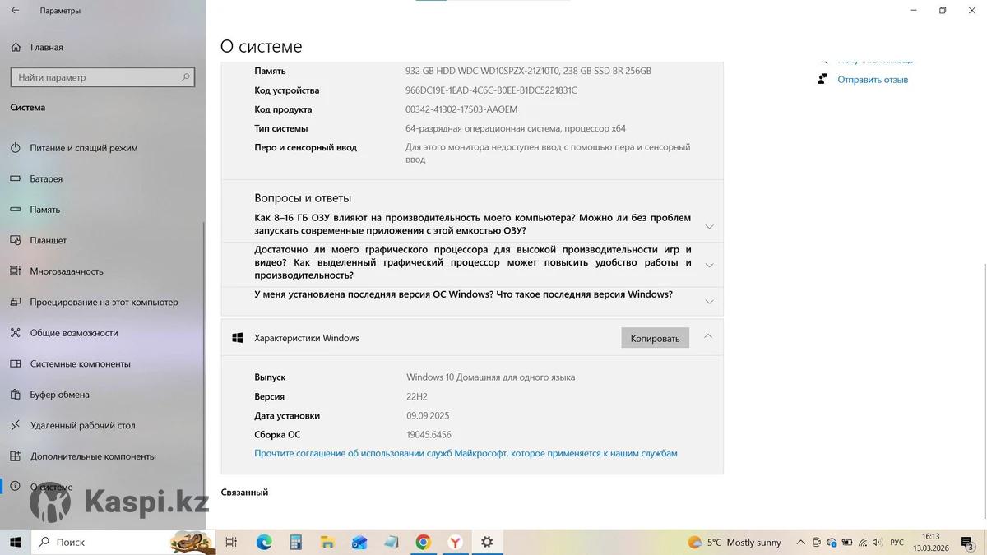Expand the latest Windows version question
Viewport: 987px width, 555px height.
(709, 302)
